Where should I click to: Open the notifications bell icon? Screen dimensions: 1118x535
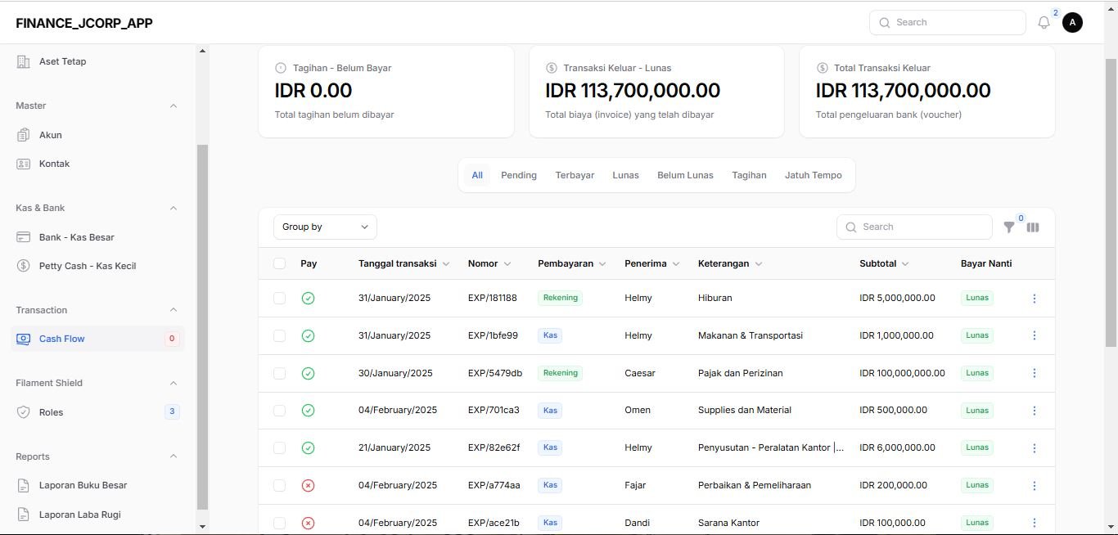[1044, 23]
